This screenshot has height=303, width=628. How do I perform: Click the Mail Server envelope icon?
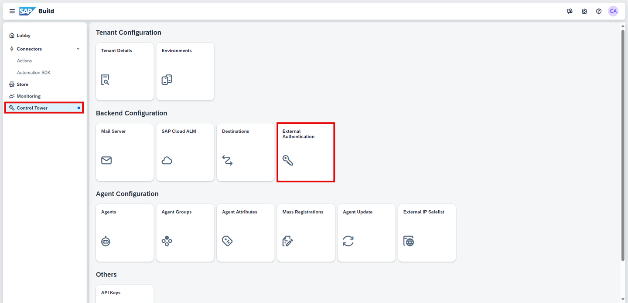106,160
